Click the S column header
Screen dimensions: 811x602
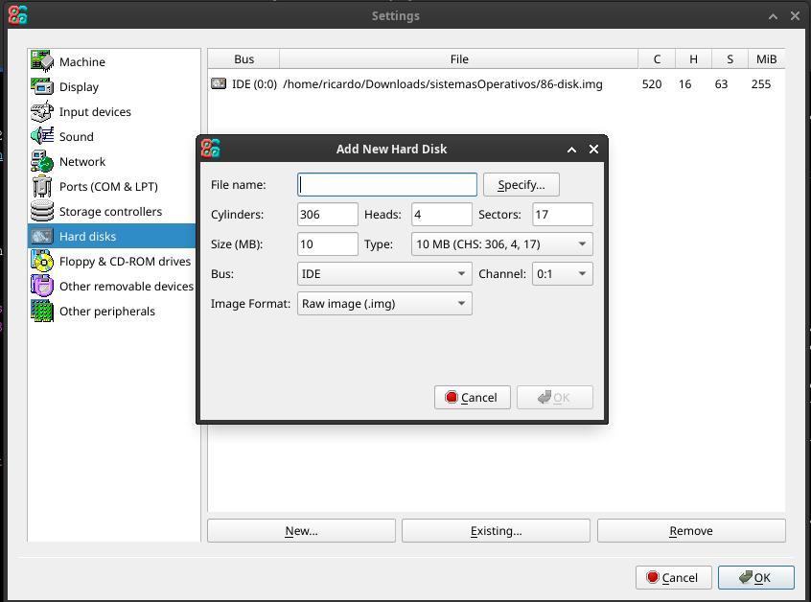tap(730, 59)
